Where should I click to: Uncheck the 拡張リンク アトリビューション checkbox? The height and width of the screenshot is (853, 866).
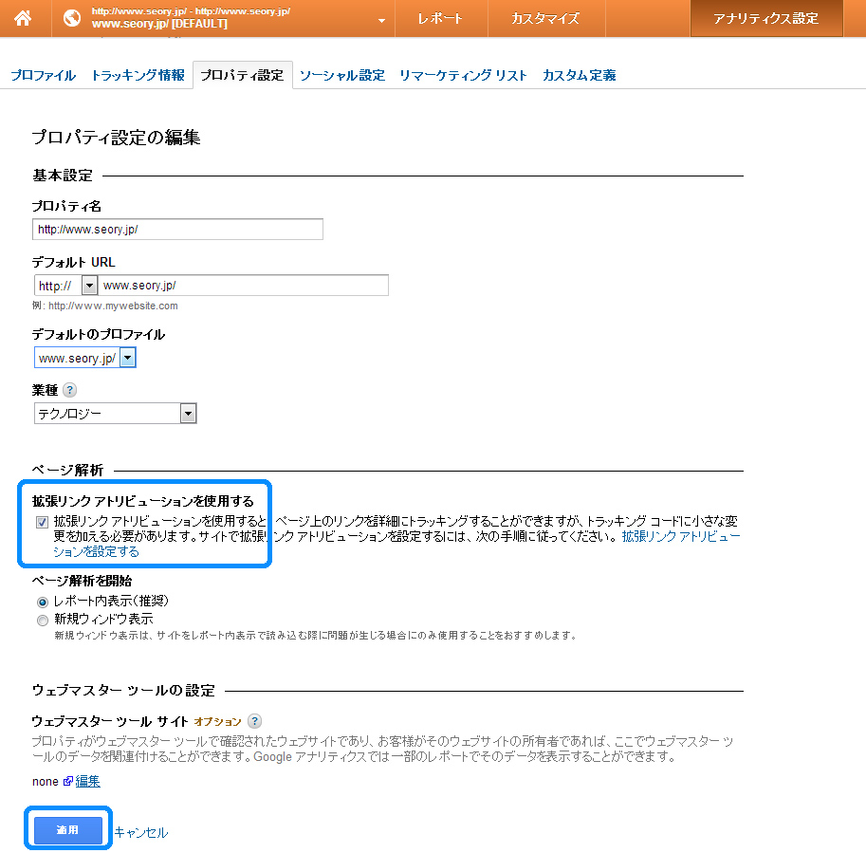43,522
